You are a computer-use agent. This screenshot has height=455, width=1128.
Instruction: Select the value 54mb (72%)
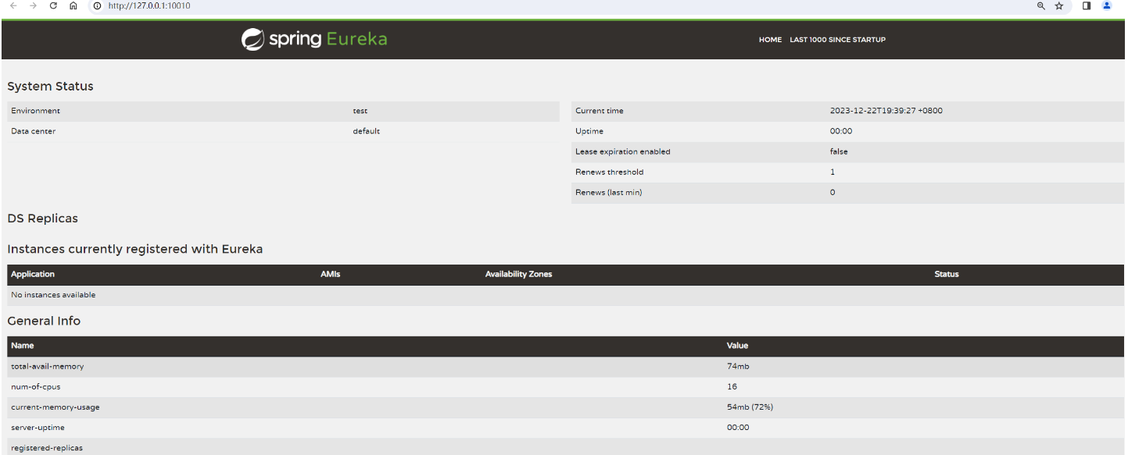pos(750,407)
